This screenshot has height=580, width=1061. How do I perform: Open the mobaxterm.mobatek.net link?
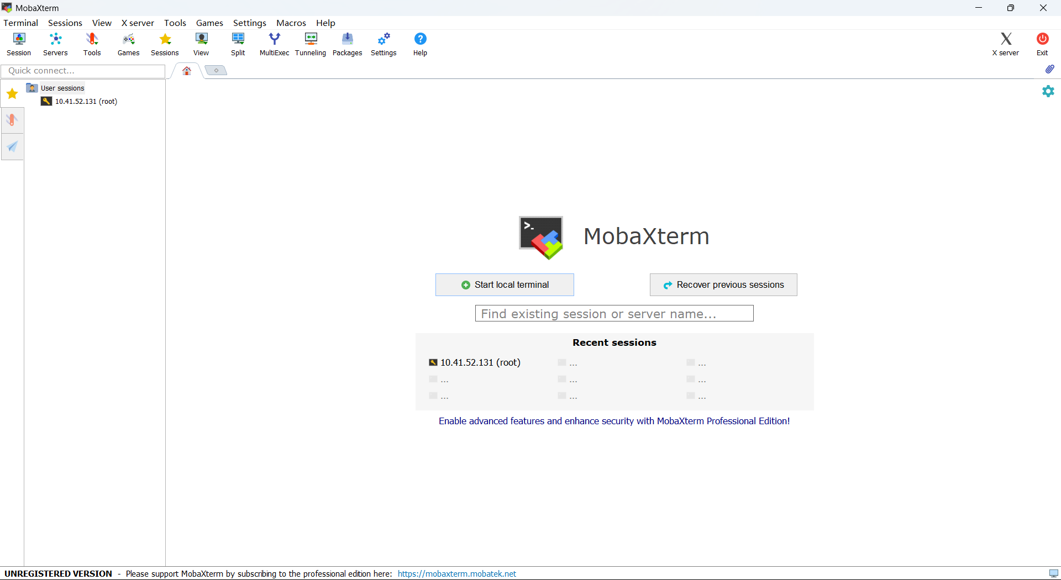click(x=457, y=573)
